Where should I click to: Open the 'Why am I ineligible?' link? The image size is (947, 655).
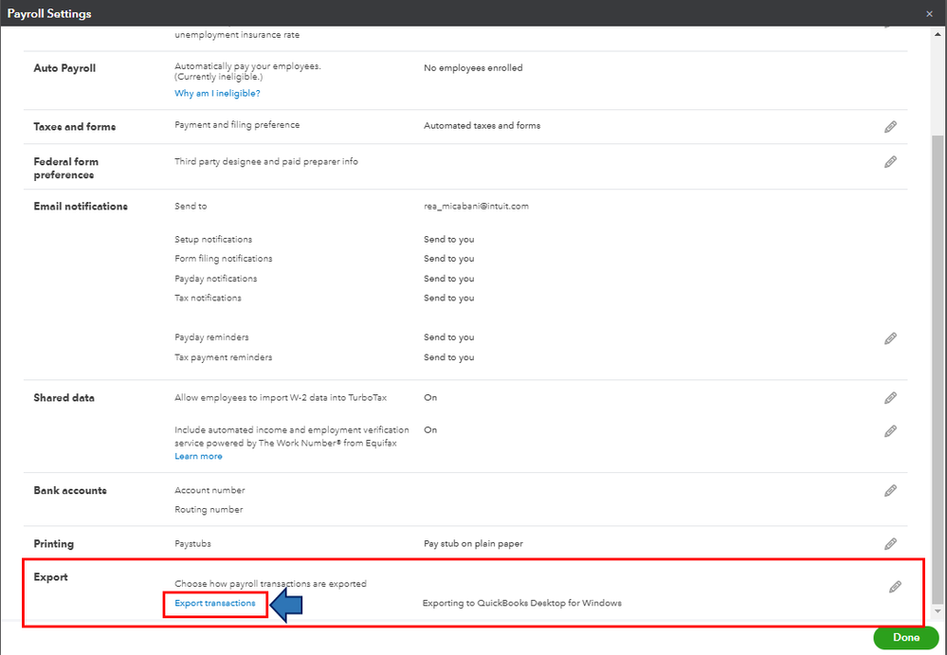(217, 94)
